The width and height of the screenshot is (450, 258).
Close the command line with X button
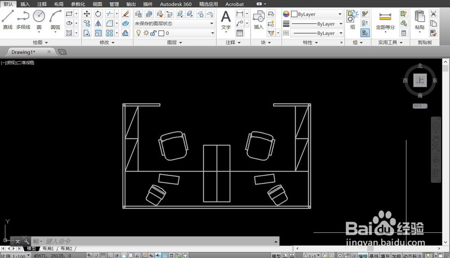18,241
